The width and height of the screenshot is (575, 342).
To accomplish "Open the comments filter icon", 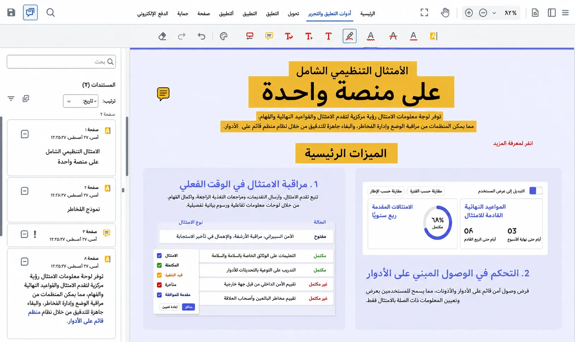I will click(11, 99).
